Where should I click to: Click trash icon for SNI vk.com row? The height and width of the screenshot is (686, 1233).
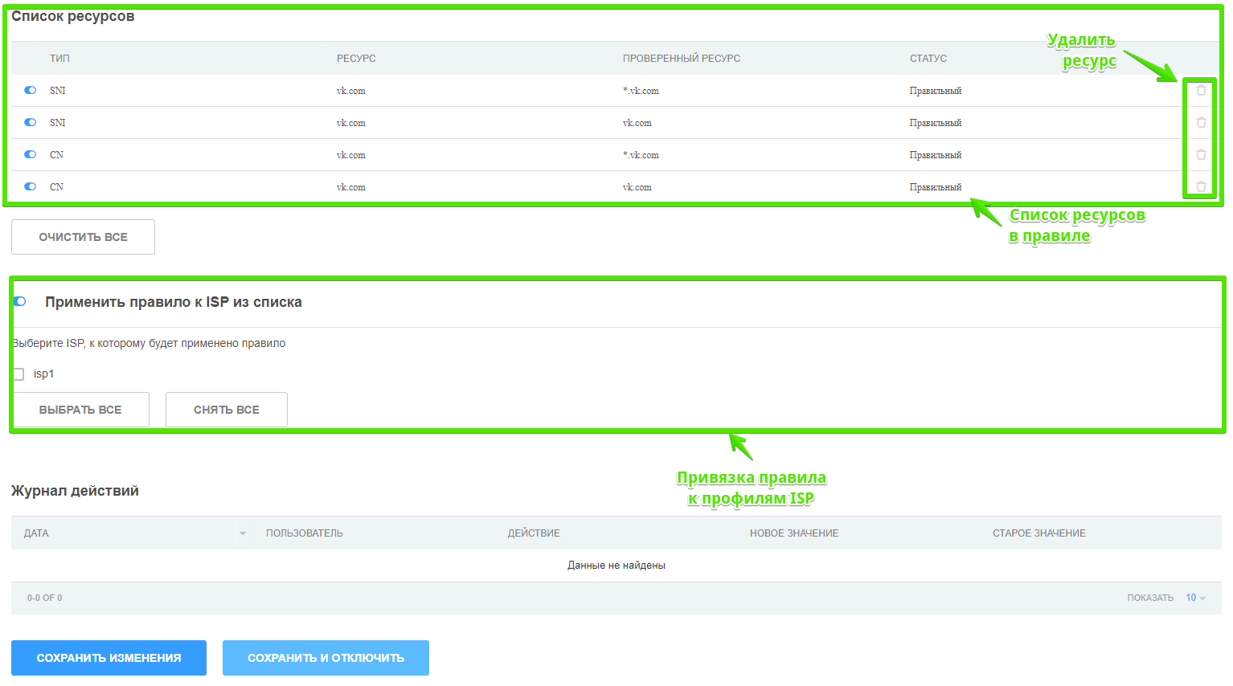[1201, 122]
